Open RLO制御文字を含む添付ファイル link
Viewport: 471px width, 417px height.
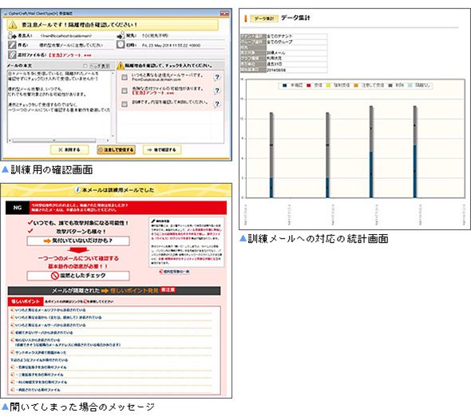pos(42,382)
